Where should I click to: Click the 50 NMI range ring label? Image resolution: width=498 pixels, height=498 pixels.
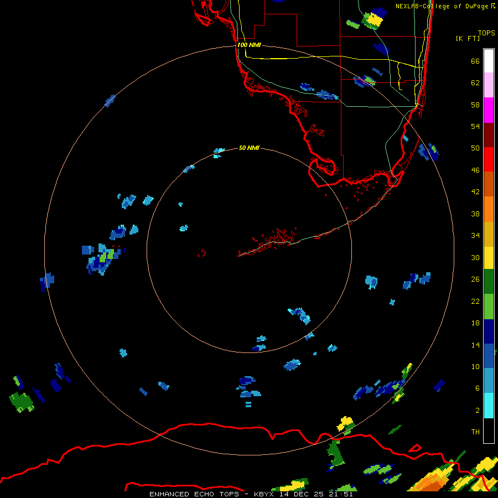pyautogui.click(x=249, y=148)
